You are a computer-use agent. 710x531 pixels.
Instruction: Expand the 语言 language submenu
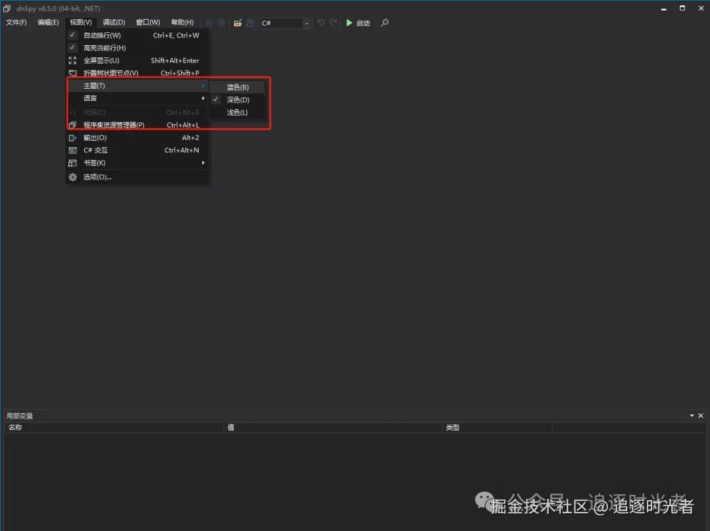point(138,98)
